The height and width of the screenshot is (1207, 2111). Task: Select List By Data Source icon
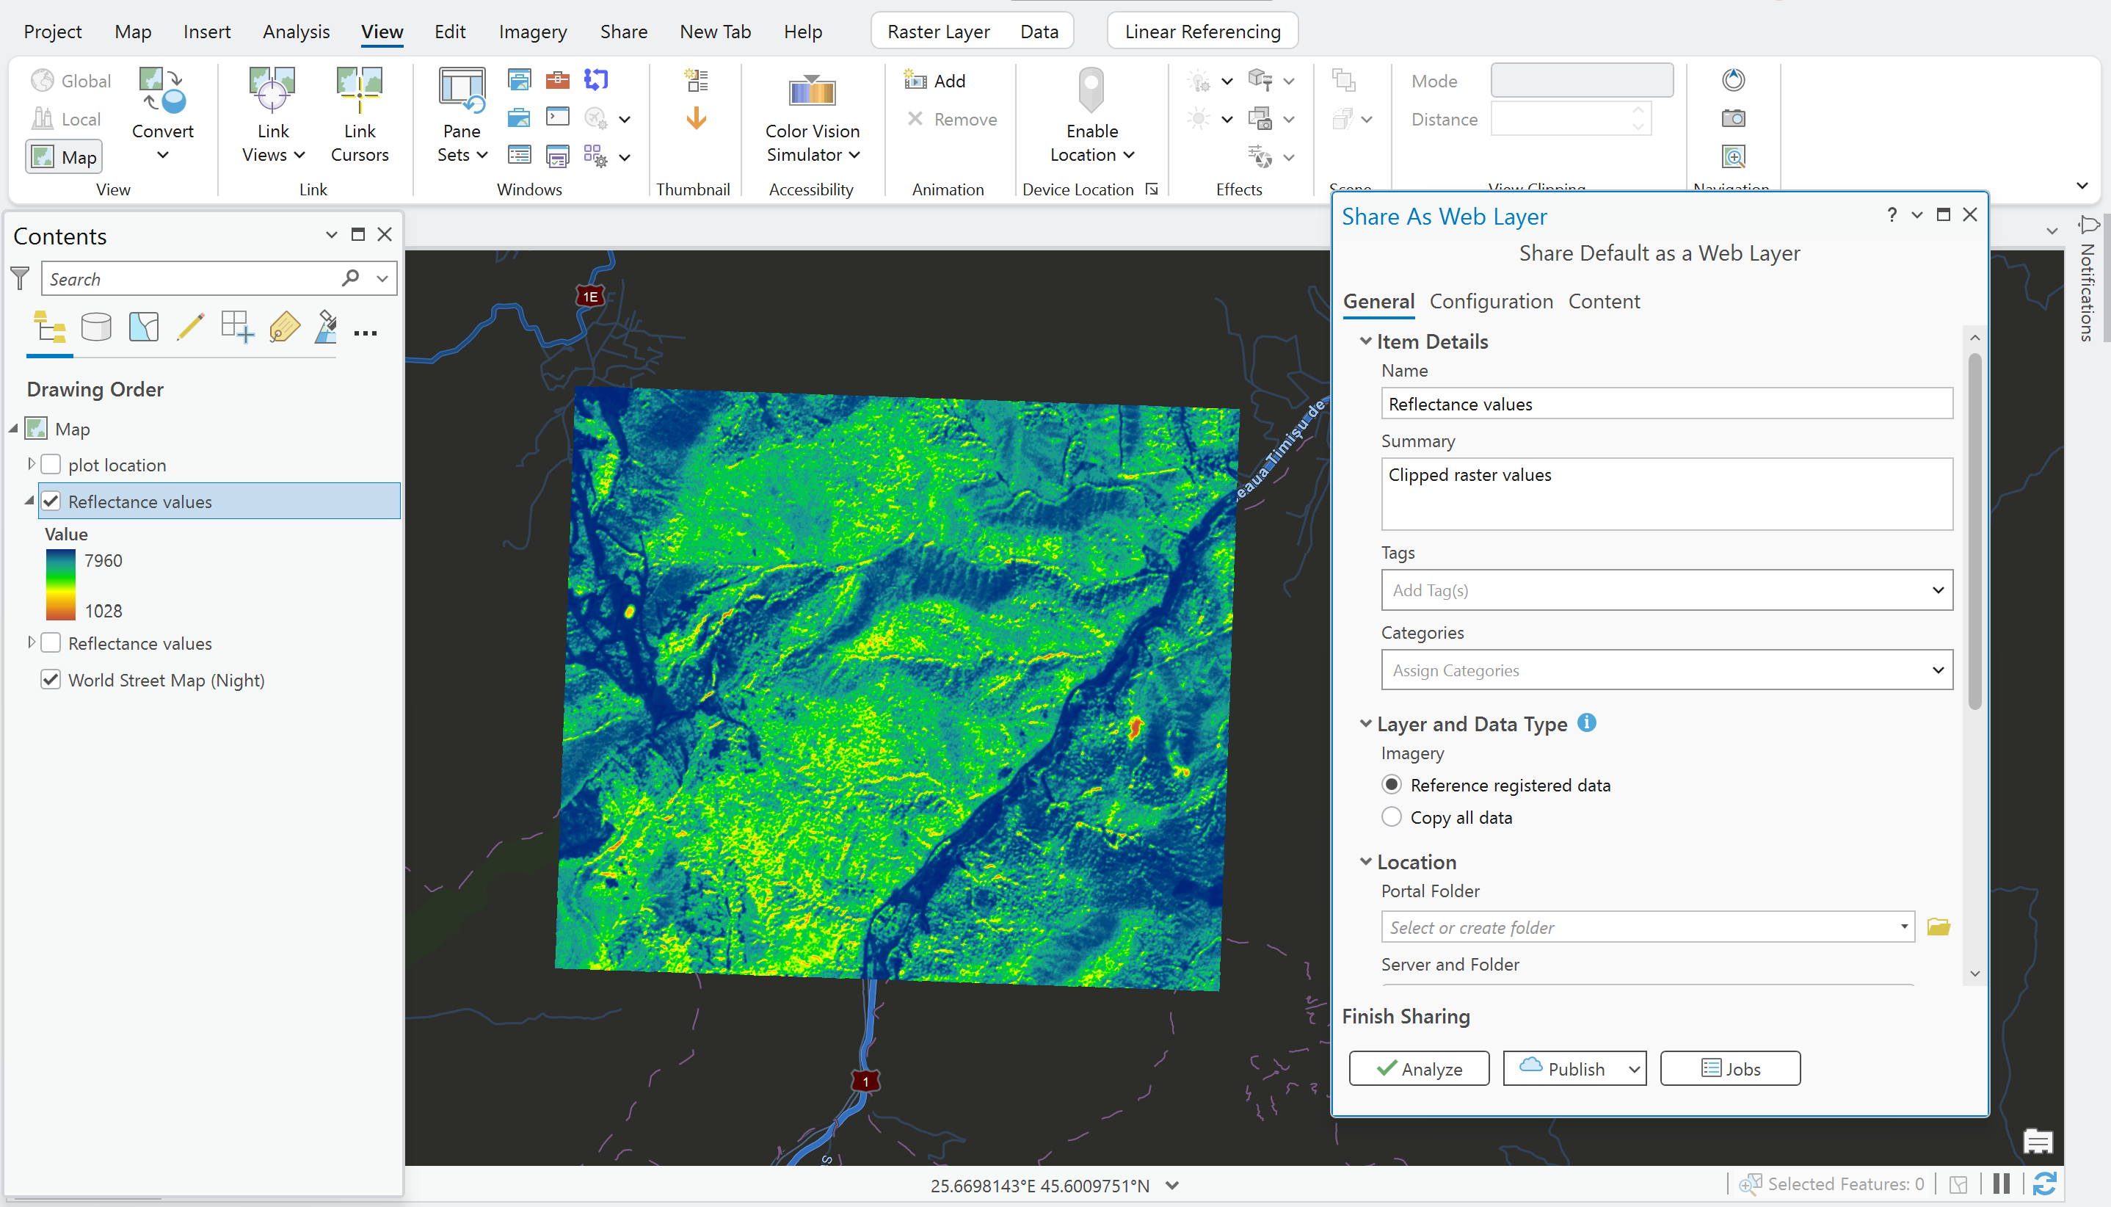tap(96, 327)
